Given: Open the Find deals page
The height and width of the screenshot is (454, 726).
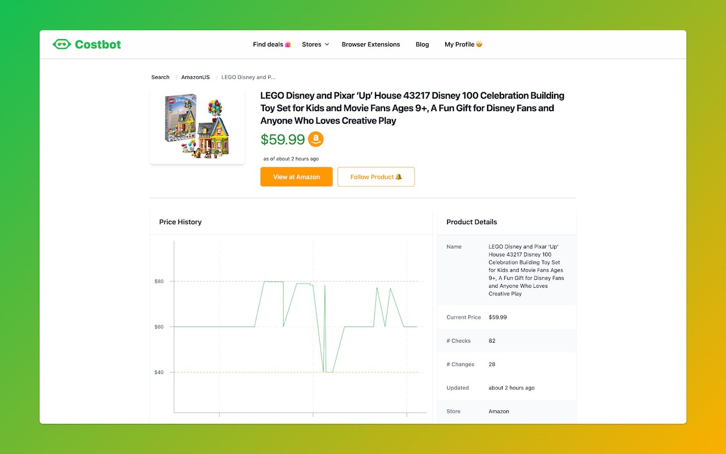Looking at the screenshot, I should click(272, 44).
